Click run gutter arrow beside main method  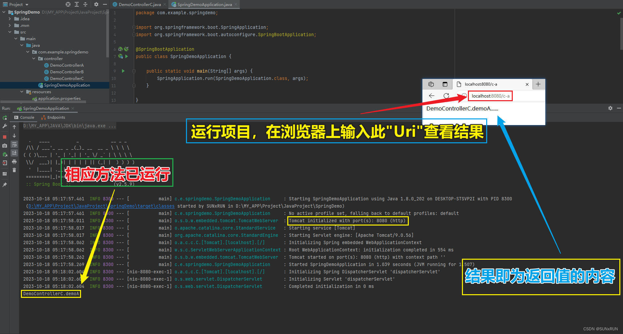[123, 71]
